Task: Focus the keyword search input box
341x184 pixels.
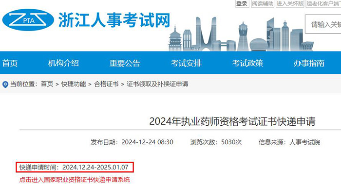Action: (x=323, y=24)
